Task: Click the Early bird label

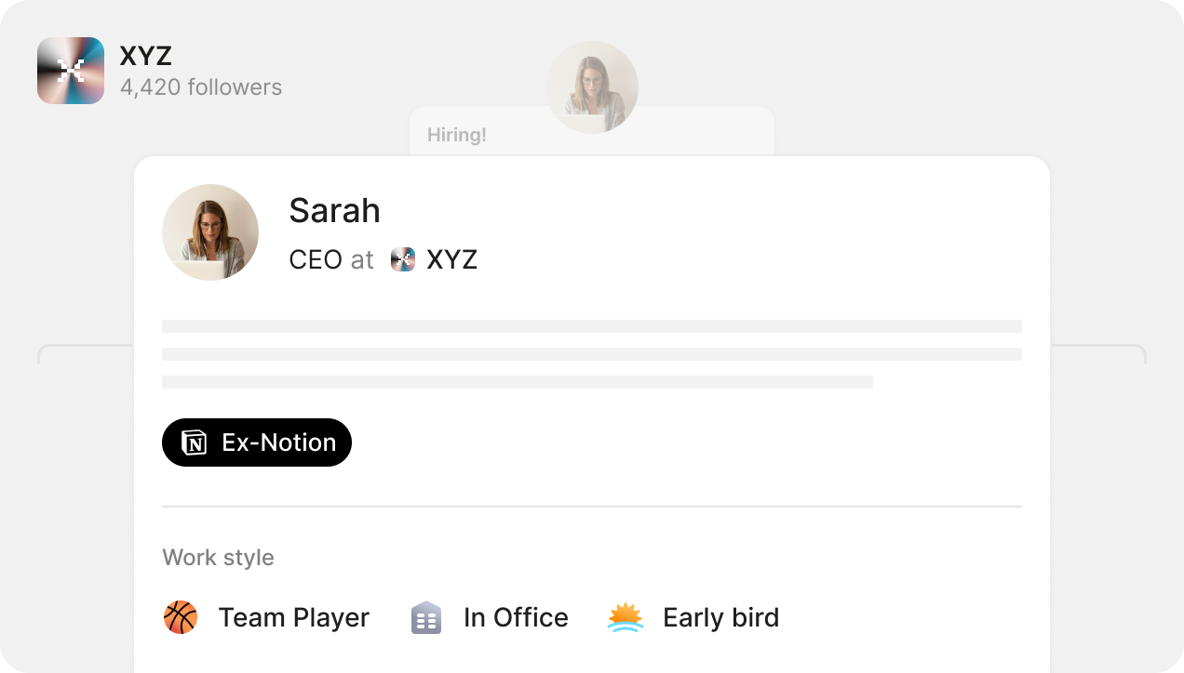Action: pos(721,617)
